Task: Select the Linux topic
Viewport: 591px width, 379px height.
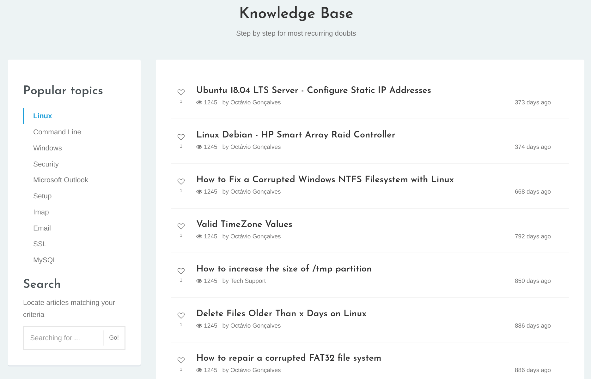Action: (x=43, y=116)
